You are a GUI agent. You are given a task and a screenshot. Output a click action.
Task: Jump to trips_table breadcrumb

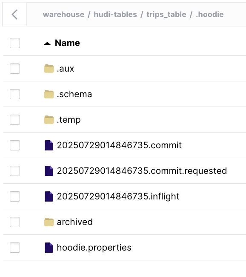pos(166,14)
